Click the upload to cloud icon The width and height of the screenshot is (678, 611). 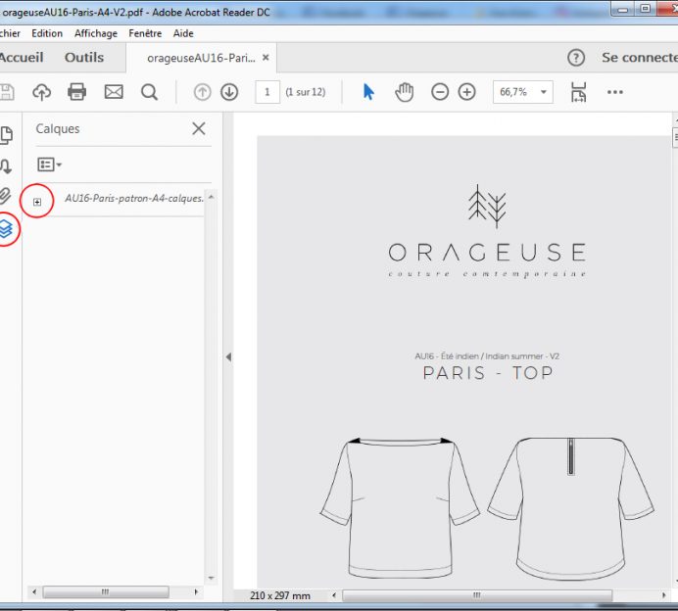(x=41, y=92)
